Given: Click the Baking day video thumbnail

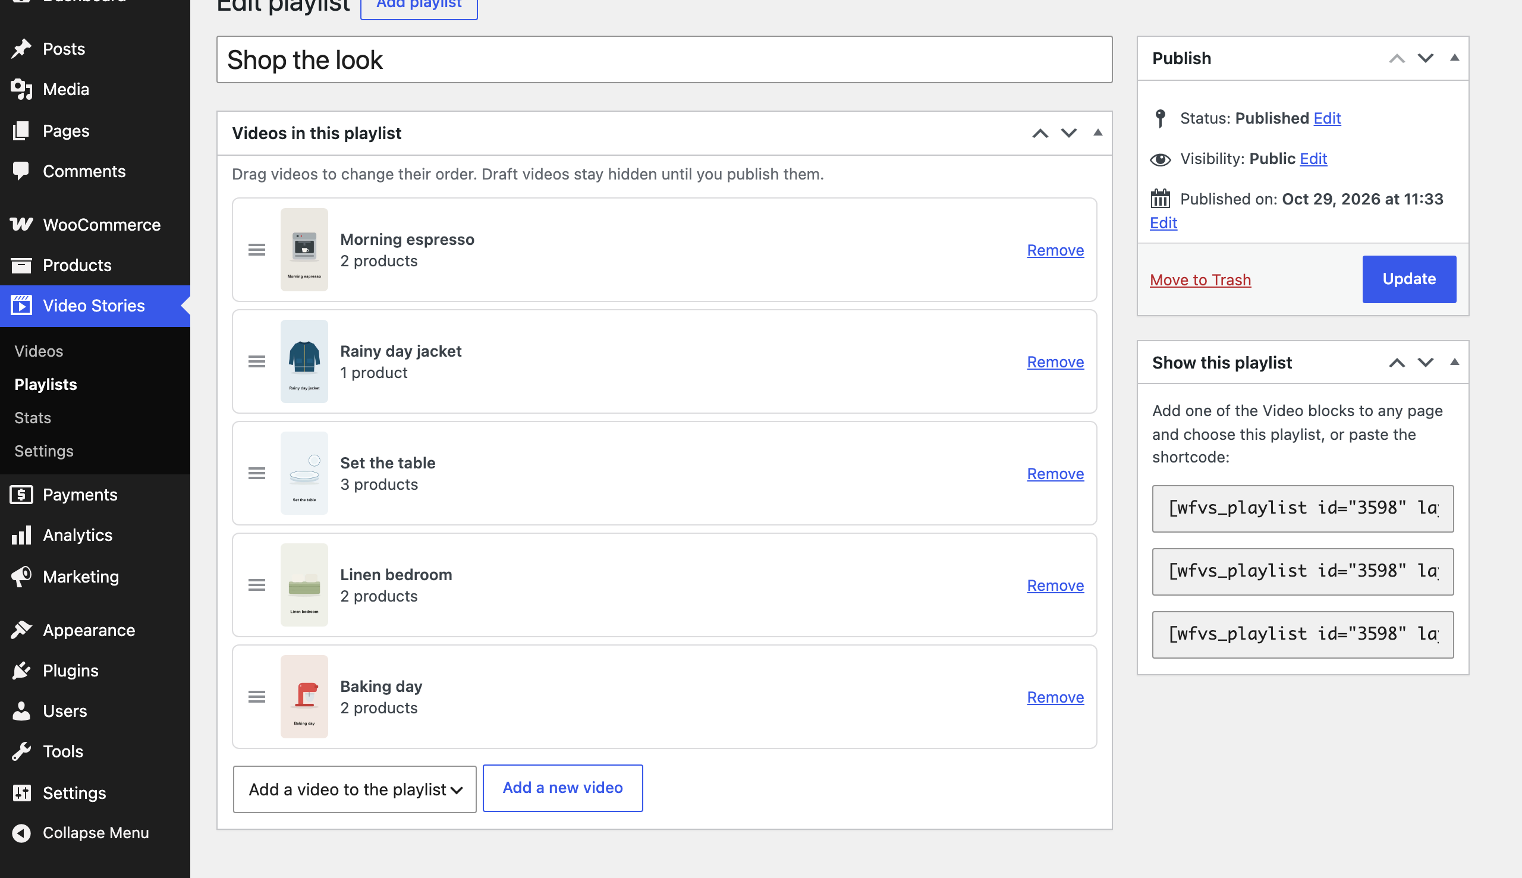Looking at the screenshot, I should tap(304, 697).
